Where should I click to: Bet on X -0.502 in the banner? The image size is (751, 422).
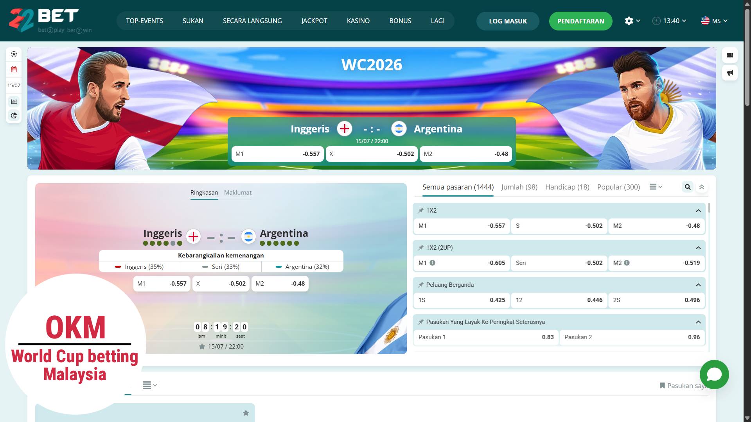(x=372, y=154)
